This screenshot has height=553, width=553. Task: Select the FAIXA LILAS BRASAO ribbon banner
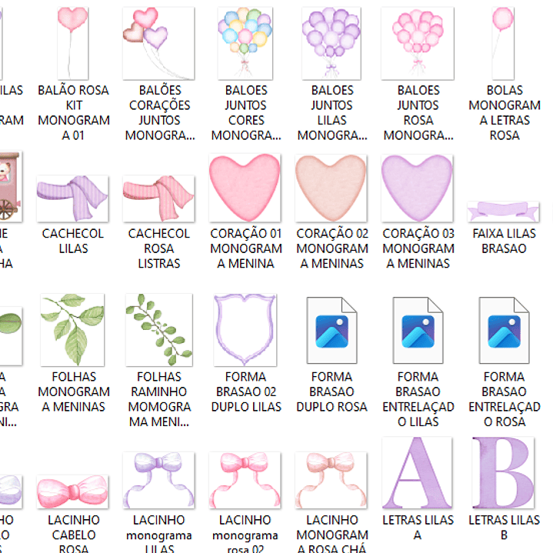click(x=503, y=212)
